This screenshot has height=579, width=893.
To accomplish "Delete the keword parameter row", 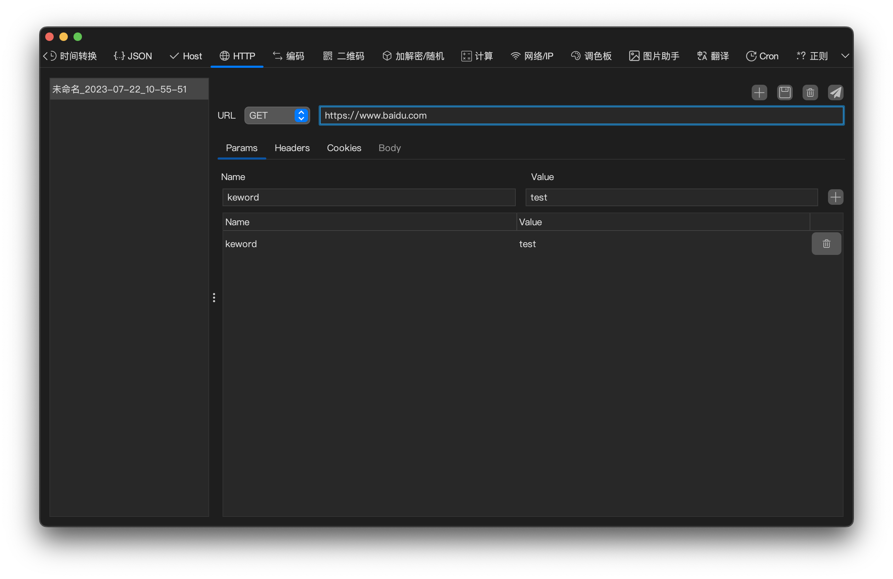I will tap(826, 244).
